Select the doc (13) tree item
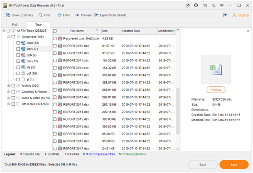Image resolution: width=253 pixels, height=173 pixels. [x=32, y=61]
